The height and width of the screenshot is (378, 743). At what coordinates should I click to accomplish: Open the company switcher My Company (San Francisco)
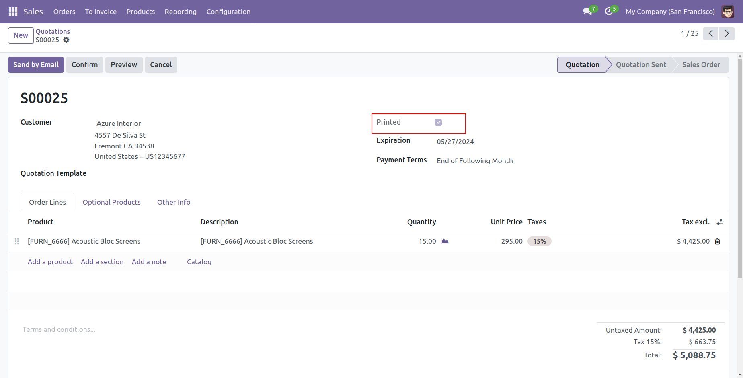coord(670,12)
